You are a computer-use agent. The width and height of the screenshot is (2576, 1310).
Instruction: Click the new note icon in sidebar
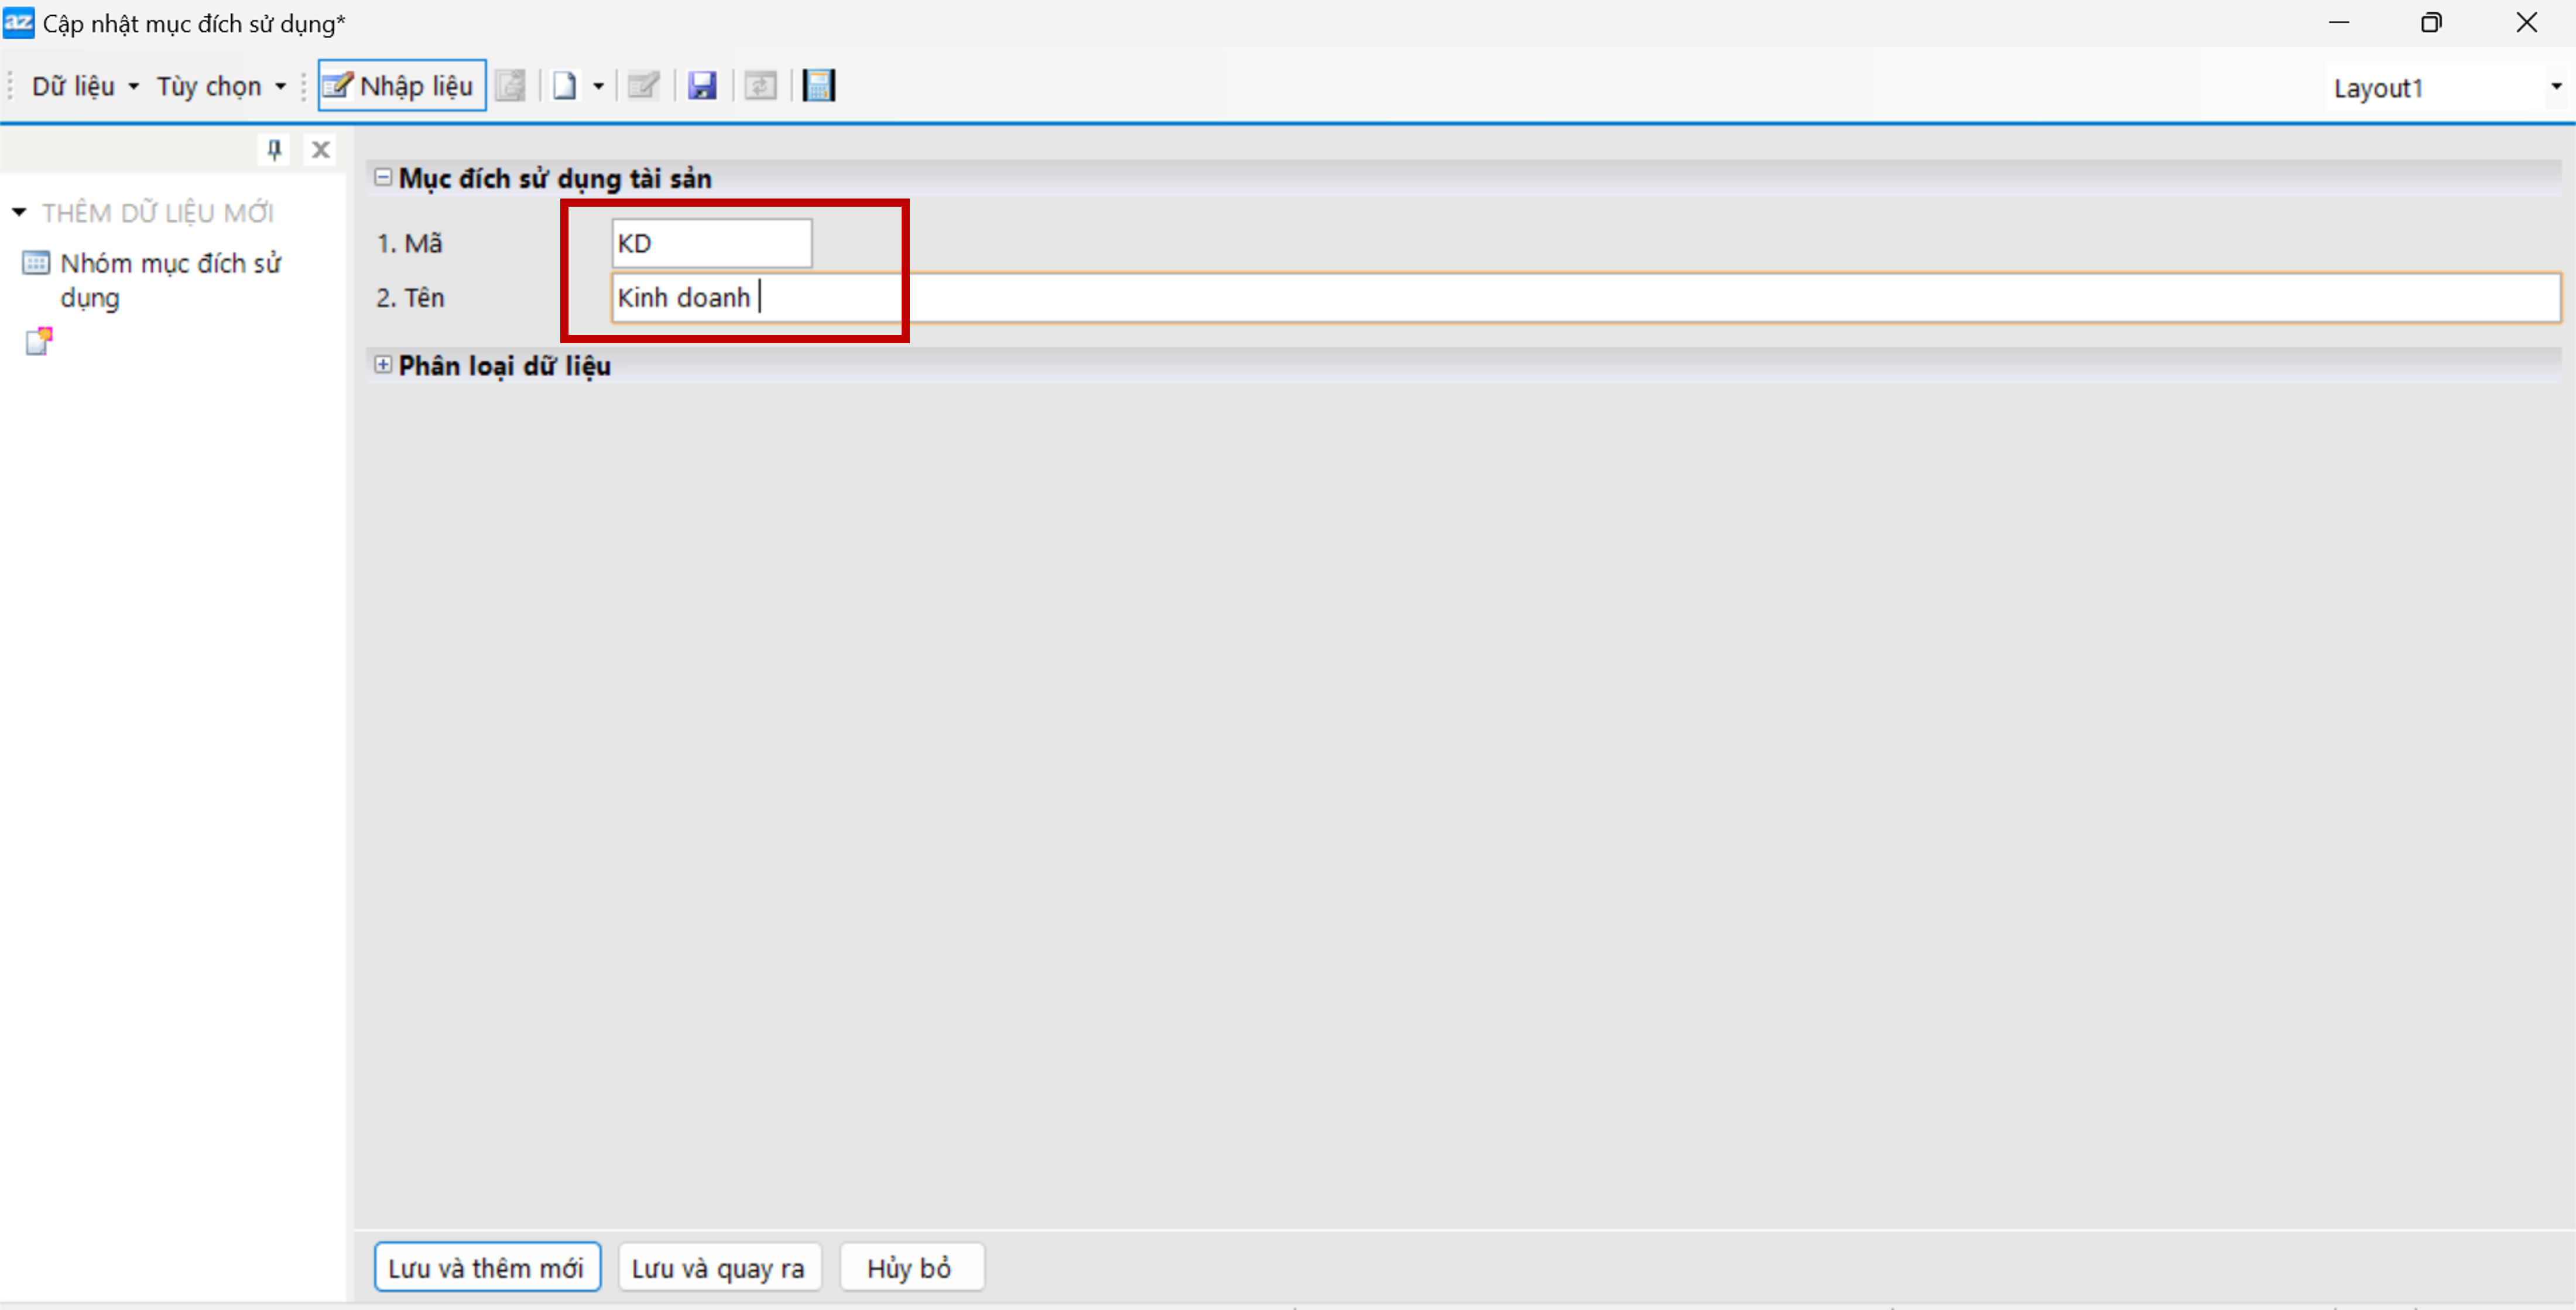point(38,342)
